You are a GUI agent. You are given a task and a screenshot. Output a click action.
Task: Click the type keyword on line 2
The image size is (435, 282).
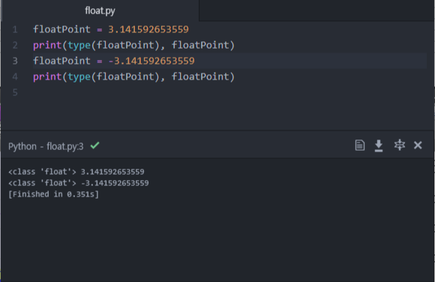tap(79, 46)
